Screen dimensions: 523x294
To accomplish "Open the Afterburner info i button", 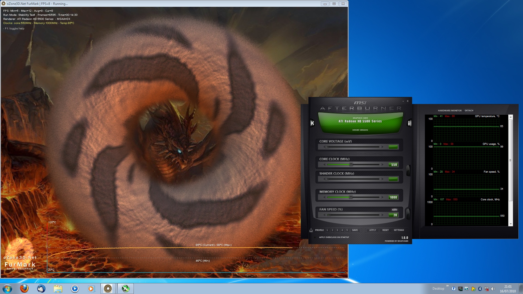I will 409,123.
